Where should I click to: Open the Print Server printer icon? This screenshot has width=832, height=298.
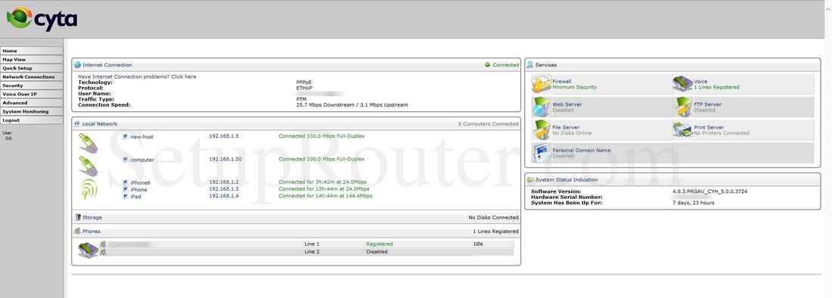(683, 130)
